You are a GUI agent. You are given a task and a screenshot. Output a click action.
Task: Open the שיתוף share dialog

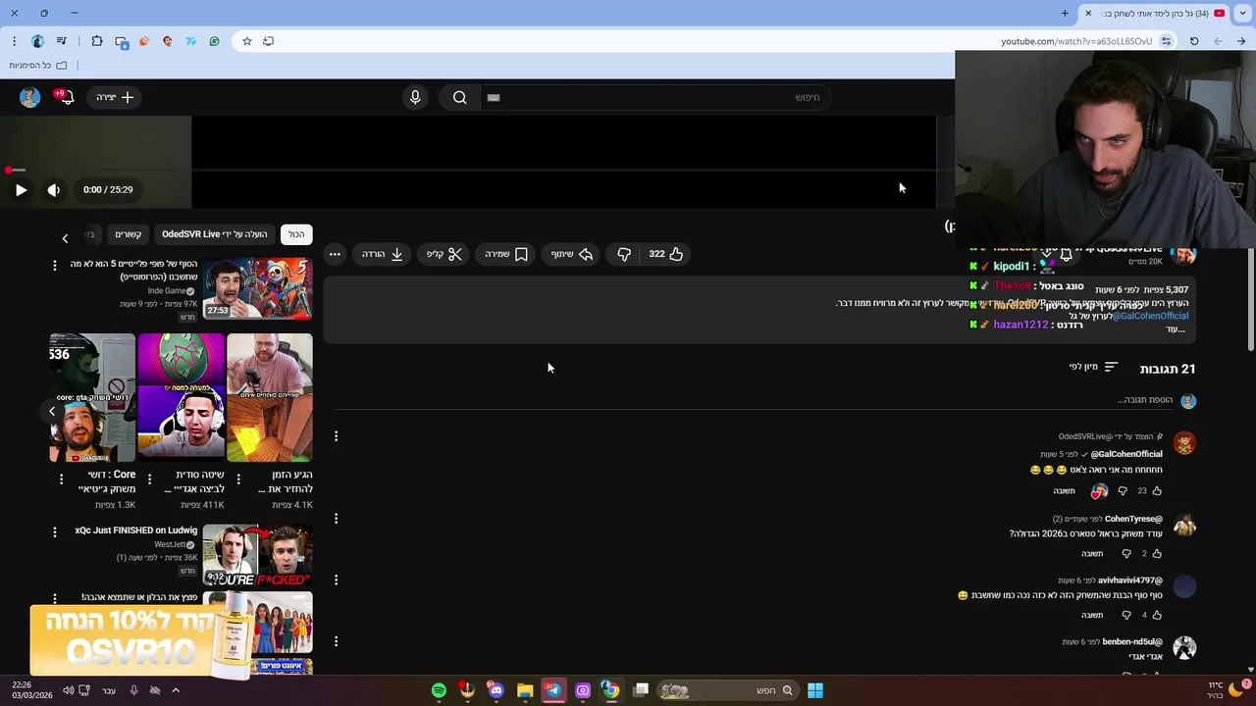click(572, 254)
